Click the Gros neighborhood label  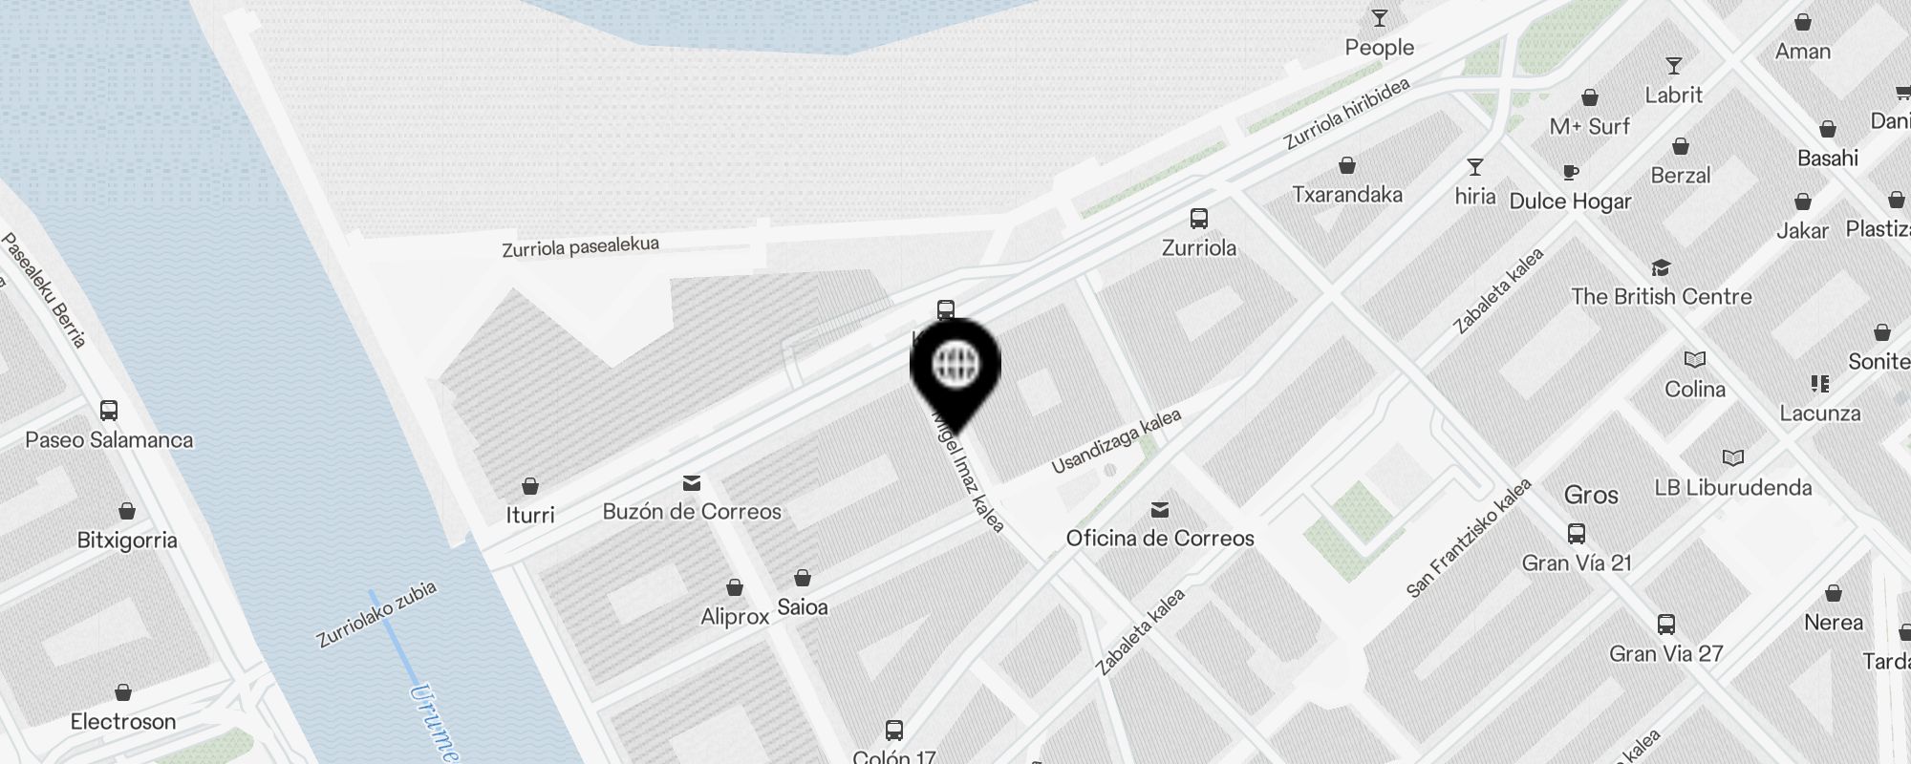click(x=1591, y=495)
